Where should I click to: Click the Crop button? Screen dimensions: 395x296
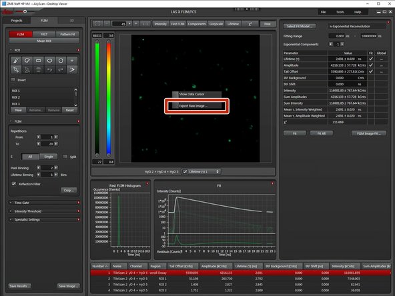[69, 190]
